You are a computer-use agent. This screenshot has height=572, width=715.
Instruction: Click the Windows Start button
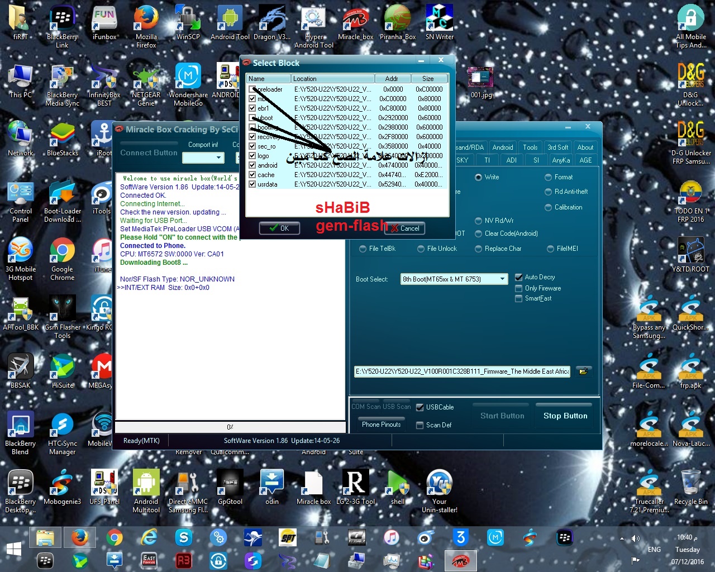pyautogui.click(x=14, y=549)
